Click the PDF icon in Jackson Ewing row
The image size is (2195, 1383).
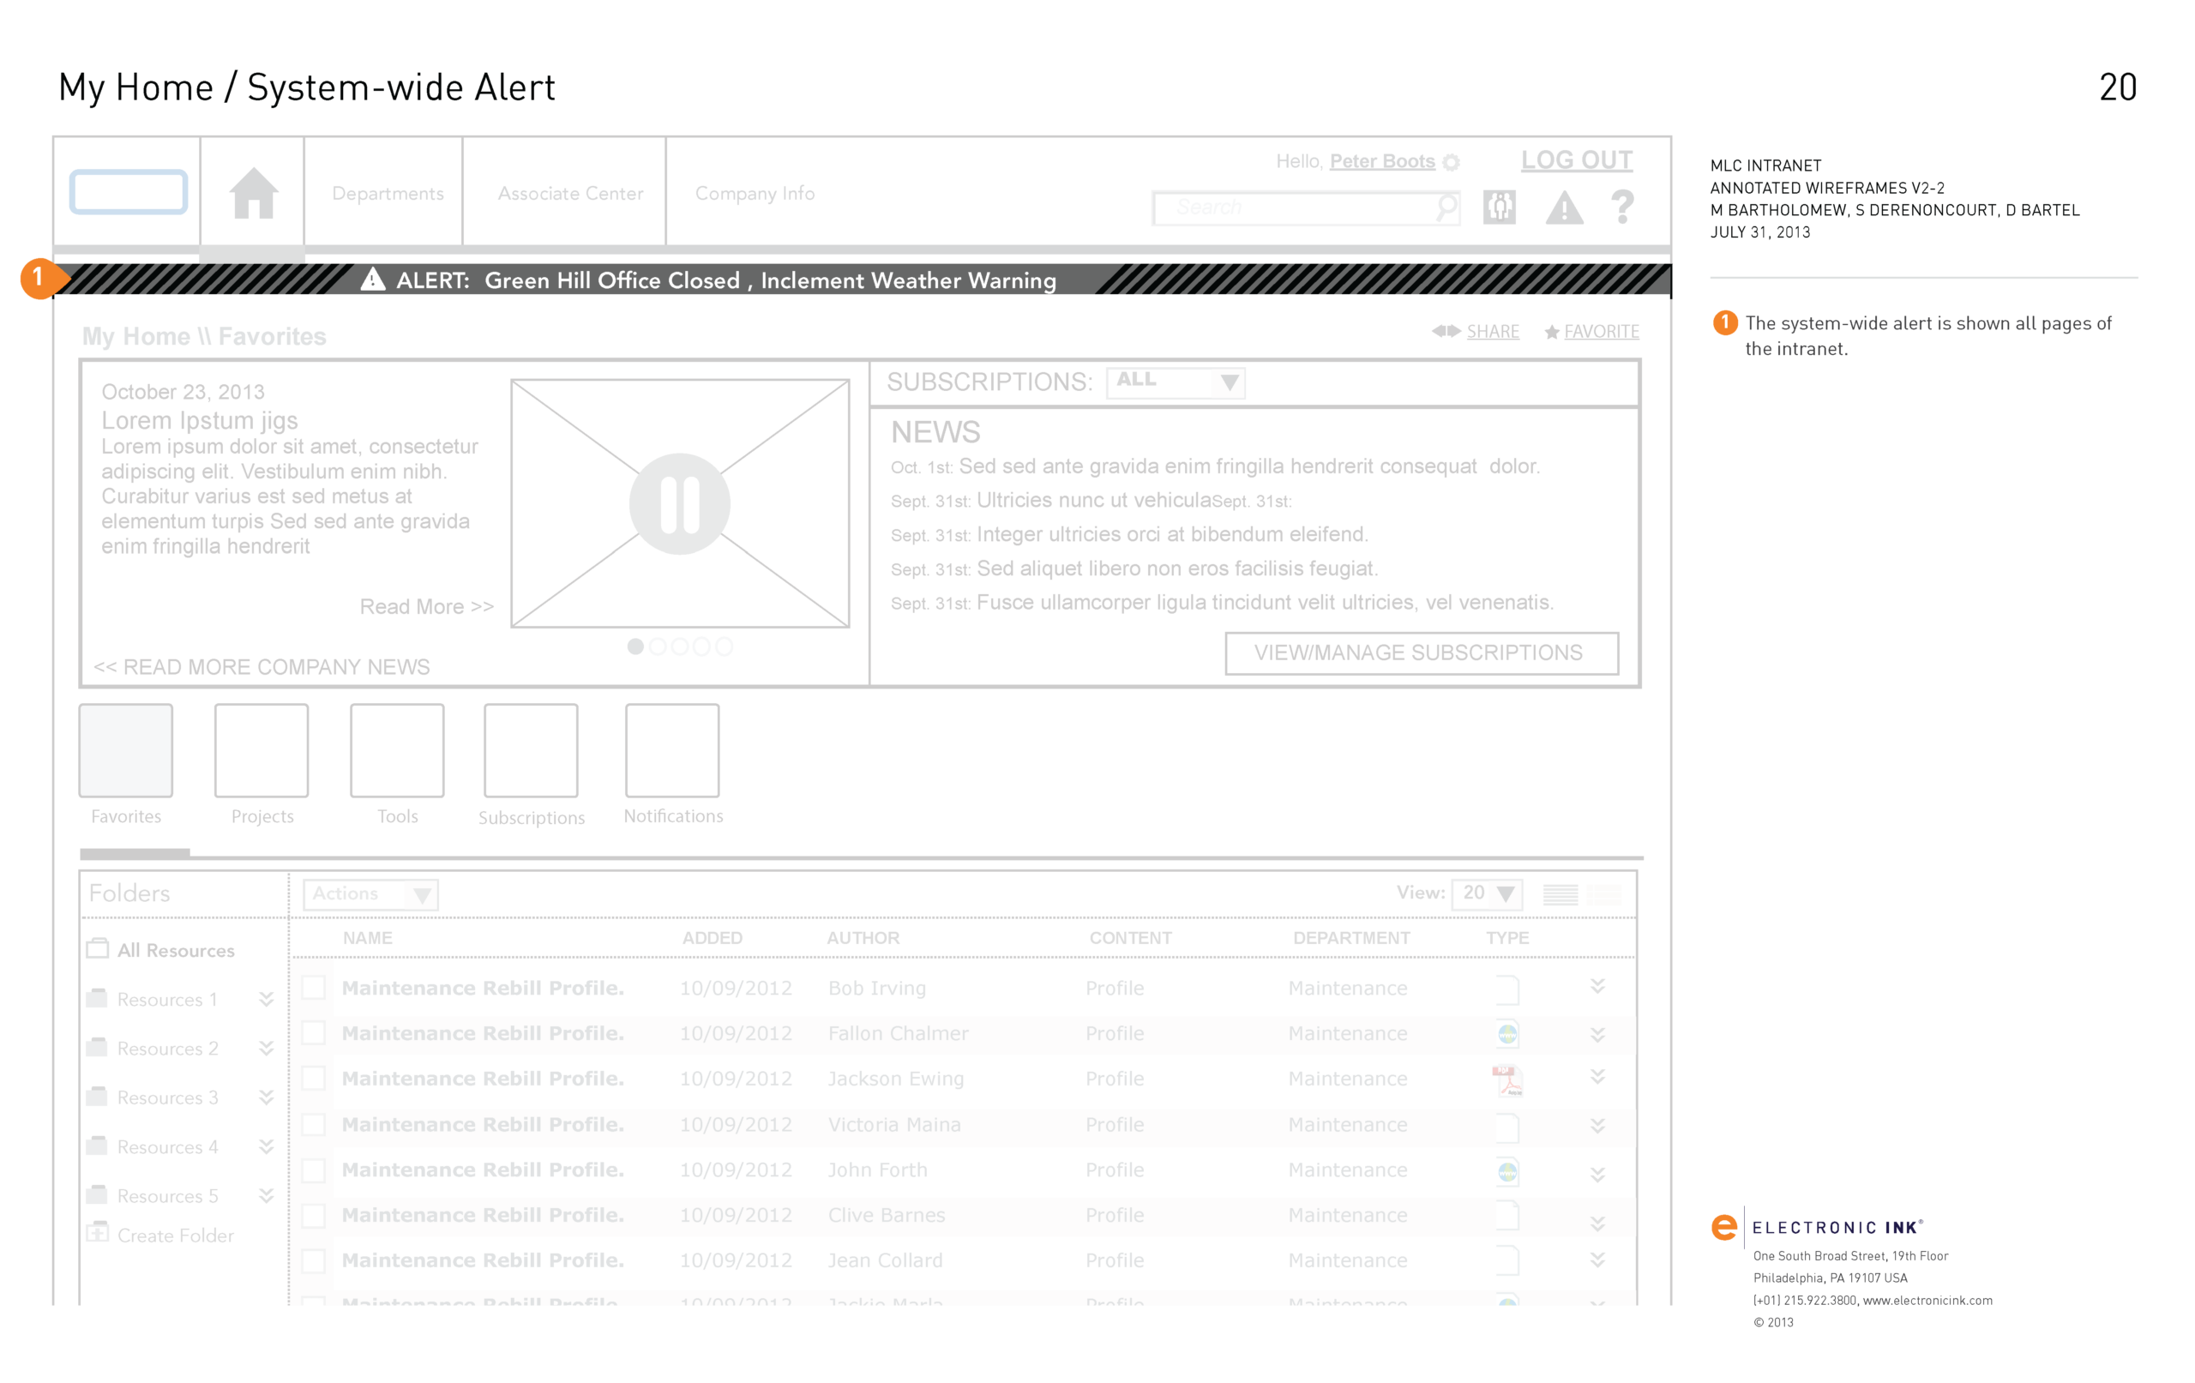coord(1506,1079)
